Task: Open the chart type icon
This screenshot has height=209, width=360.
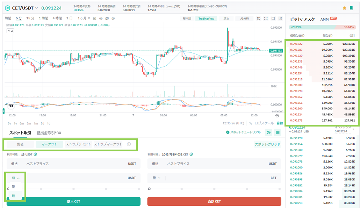Action: coord(95,19)
